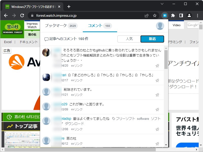Star the まどのやしろ comment
This screenshot has height=152, width=203.
point(157,81)
